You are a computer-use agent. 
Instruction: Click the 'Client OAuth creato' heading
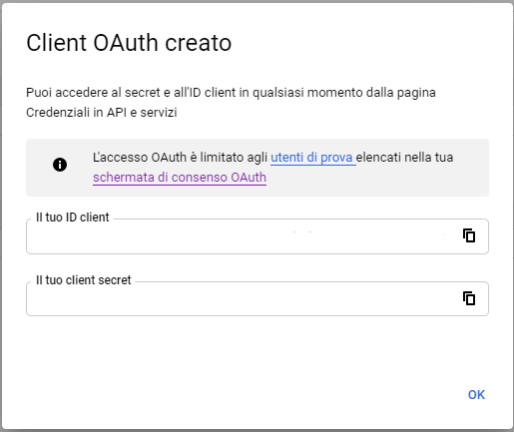129,43
